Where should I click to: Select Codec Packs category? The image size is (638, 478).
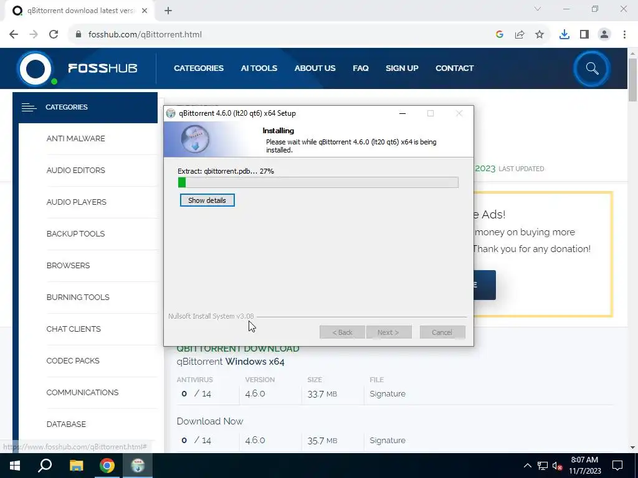pyautogui.click(x=73, y=360)
